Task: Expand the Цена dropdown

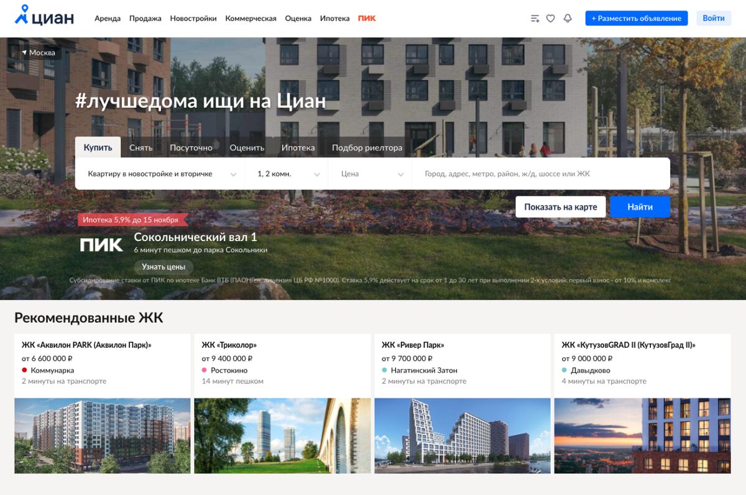Action: [x=371, y=174]
